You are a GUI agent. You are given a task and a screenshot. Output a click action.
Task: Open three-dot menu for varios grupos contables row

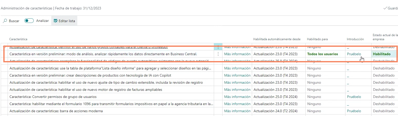[218, 47]
